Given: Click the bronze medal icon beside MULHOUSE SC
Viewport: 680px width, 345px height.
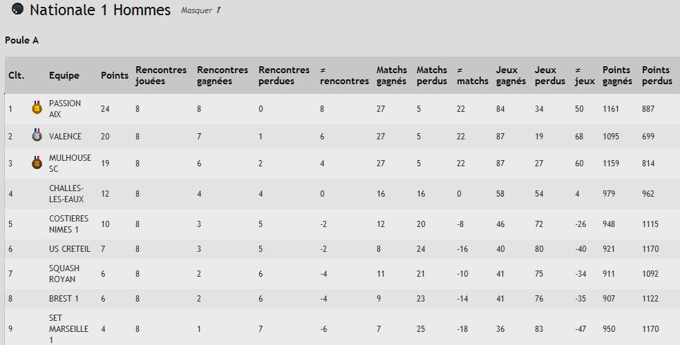Looking at the screenshot, I should (x=37, y=163).
